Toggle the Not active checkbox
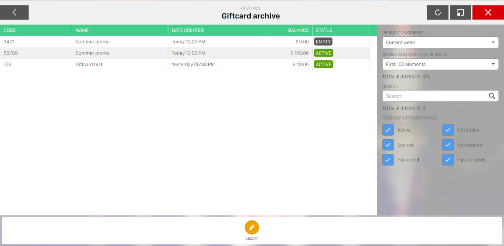This screenshot has height=246, width=504. [x=448, y=130]
